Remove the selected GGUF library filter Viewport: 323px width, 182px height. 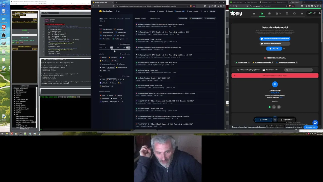point(111,67)
